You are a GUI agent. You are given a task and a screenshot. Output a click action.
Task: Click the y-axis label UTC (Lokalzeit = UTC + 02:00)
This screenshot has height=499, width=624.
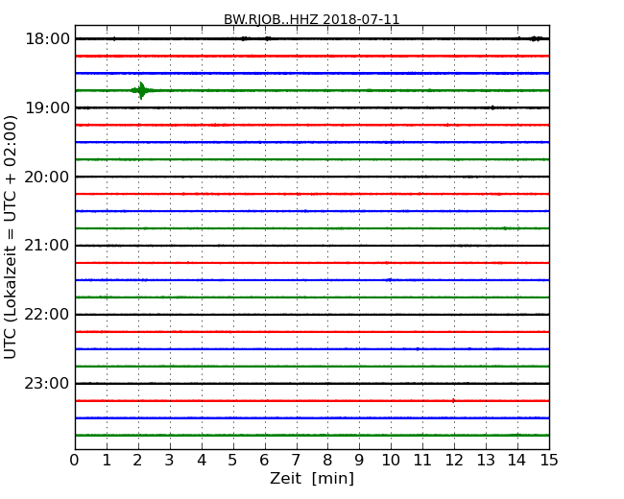pos(10,237)
